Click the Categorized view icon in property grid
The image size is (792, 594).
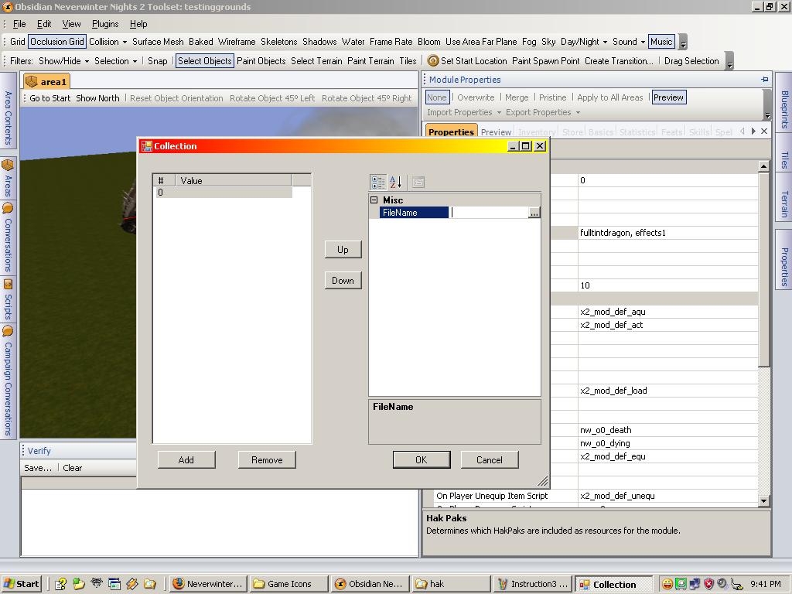coord(377,183)
